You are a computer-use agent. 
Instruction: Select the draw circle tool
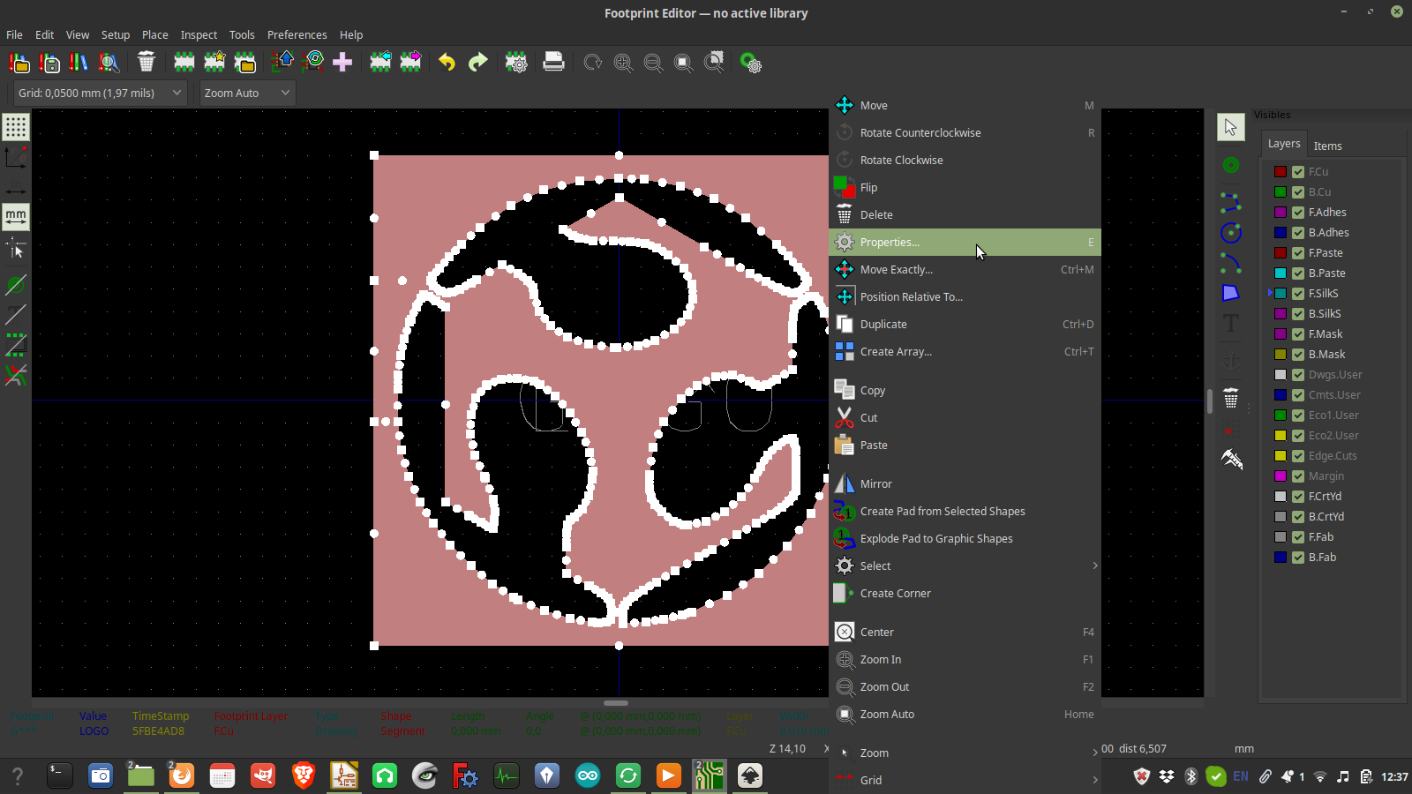coord(1230,233)
